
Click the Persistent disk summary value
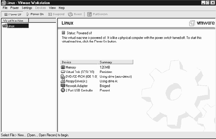[x=106, y=72]
